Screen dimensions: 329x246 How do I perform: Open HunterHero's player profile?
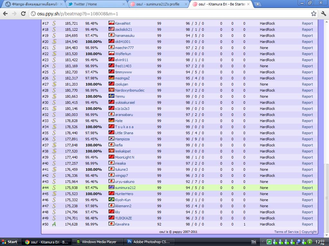click(x=124, y=194)
